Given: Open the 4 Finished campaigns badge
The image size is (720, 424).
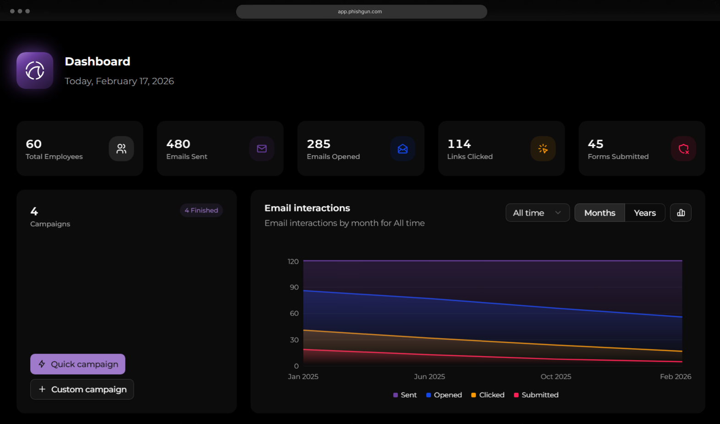Looking at the screenshot, I should pos(201,210).
